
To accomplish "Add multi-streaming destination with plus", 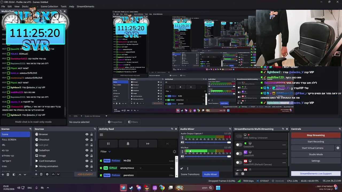I will 237,174.
